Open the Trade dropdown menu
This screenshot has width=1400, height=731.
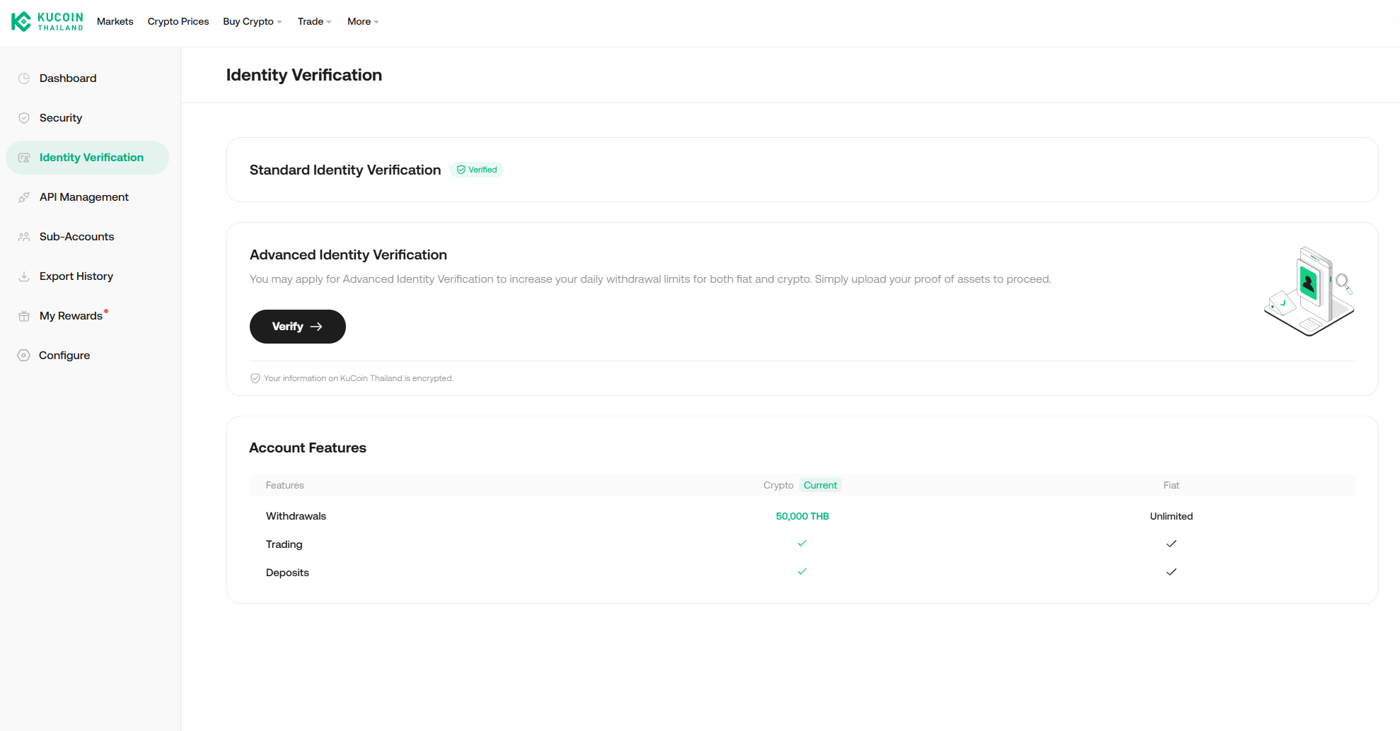[314, 22]
